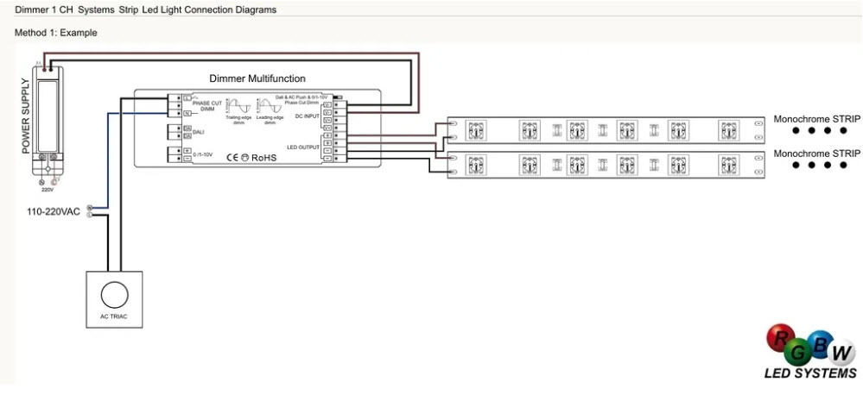Click the 0/1-10V plus terminal
Screen dimensions: 863x395
coord(187,150)
